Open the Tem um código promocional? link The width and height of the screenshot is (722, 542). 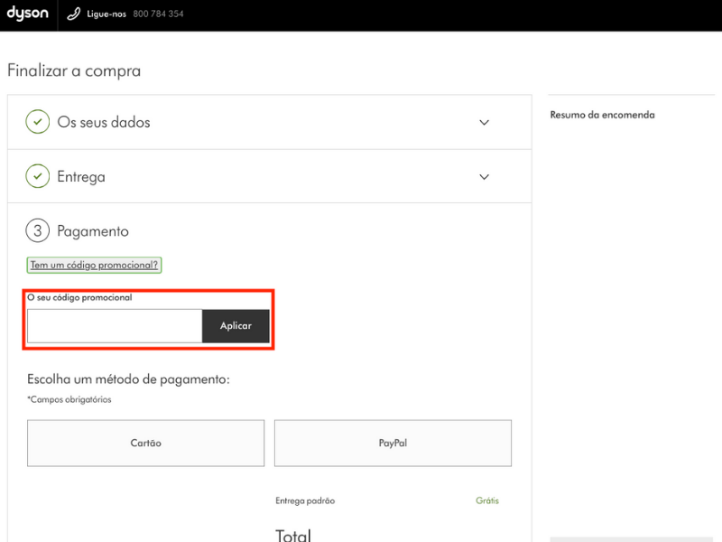(94, 265)
